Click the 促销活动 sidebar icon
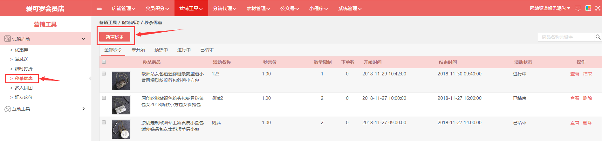 8,39
